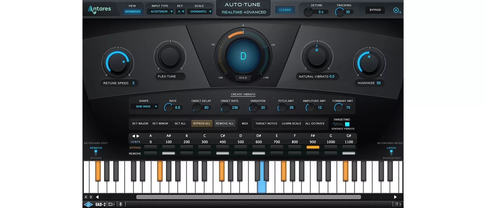
Task: Click the Detune value 0 c
Action: [321, 12]
